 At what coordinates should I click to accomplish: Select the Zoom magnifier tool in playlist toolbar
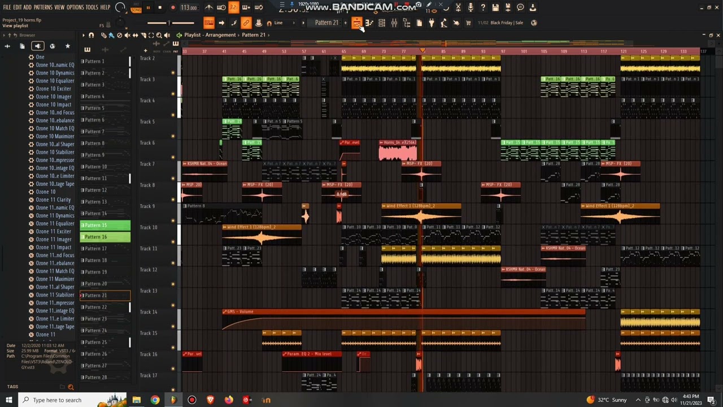pyautogui.click(x=159, y=35)
